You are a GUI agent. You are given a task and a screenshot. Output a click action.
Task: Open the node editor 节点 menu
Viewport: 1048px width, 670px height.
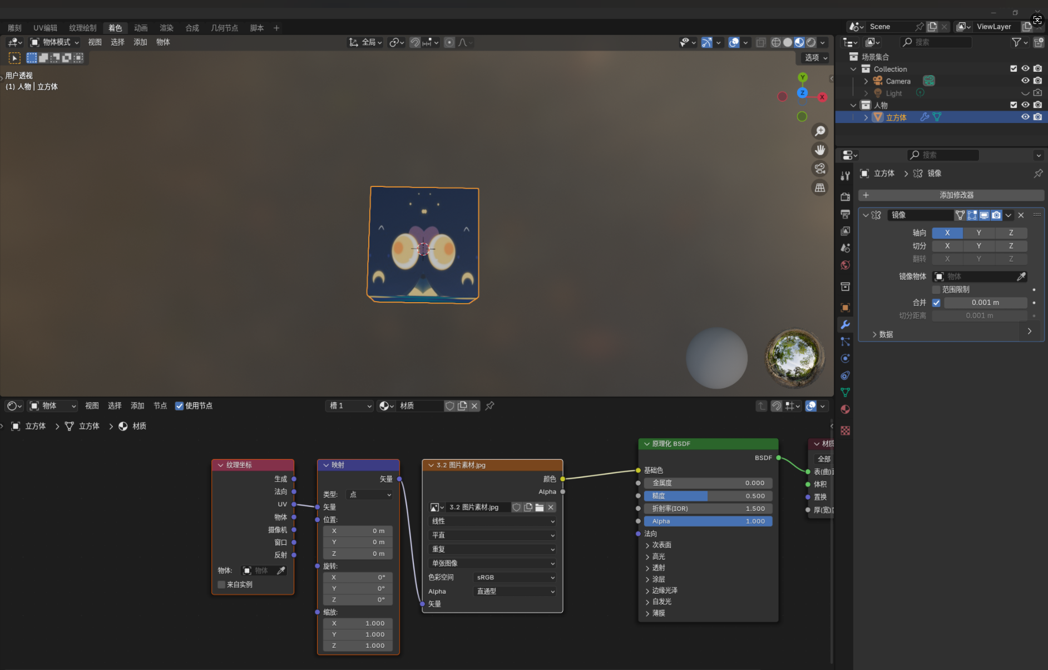[160, 406]
